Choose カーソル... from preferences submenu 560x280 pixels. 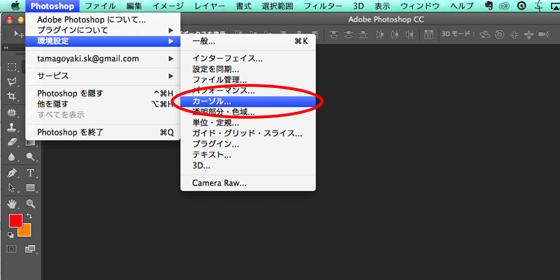click(x=248, y=102)
